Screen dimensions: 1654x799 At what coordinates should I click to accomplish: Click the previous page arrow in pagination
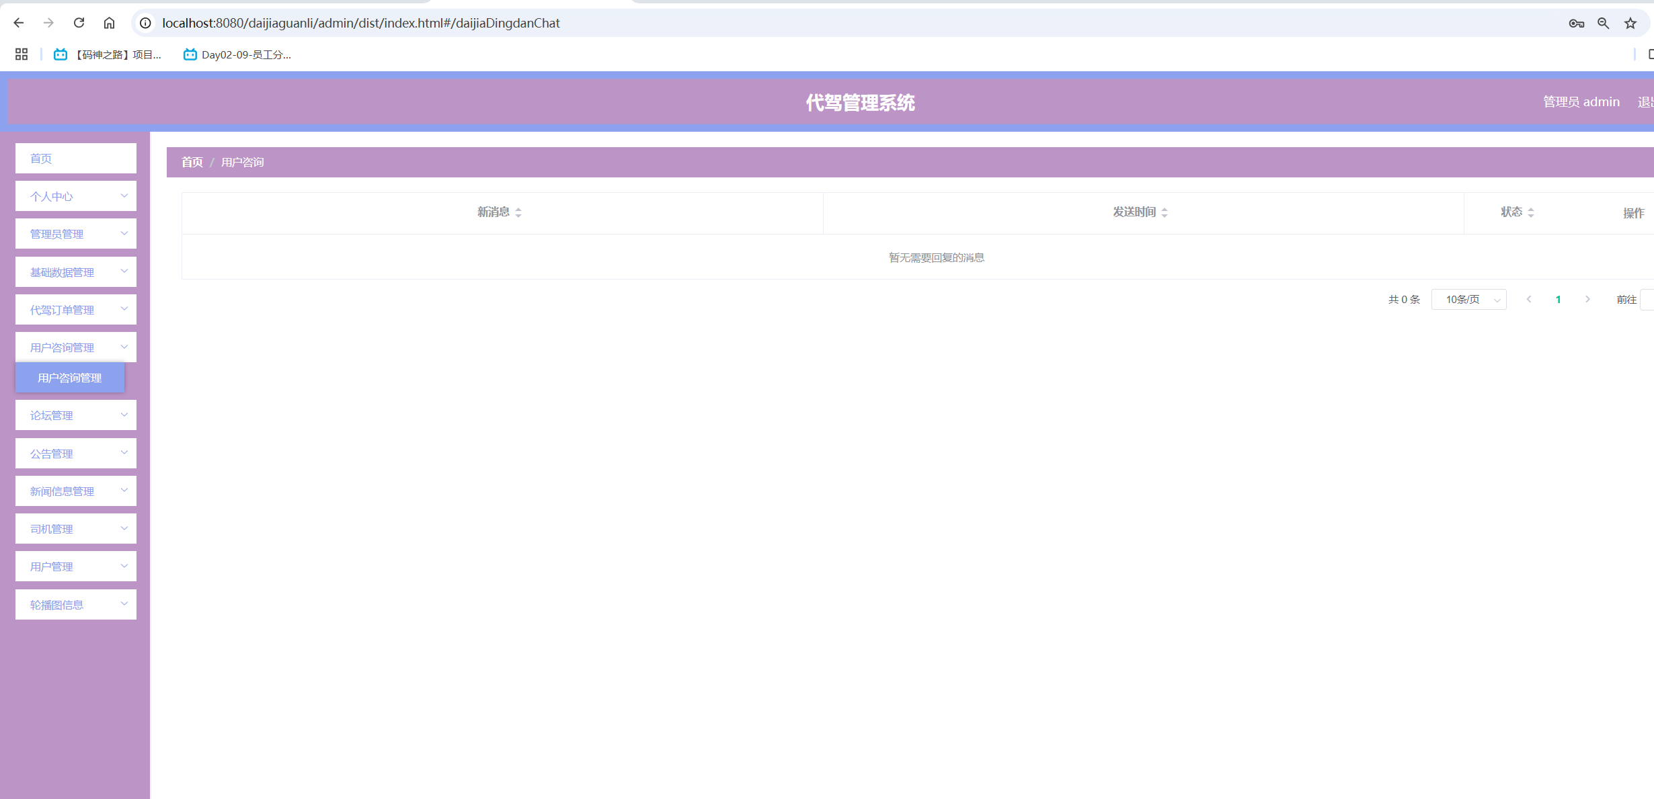pyautogui.click(x=1529, y=300)
